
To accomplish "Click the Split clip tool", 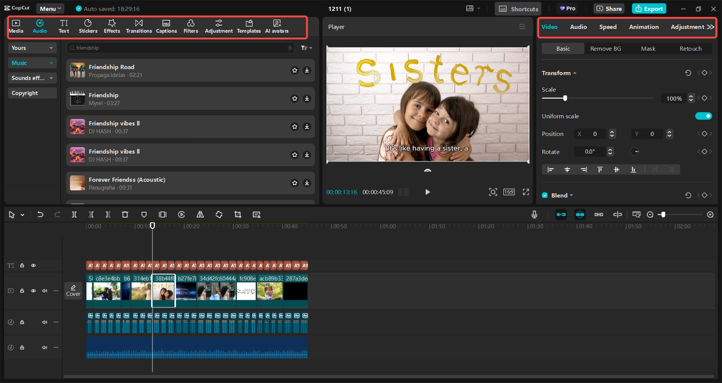I will 74,215.
